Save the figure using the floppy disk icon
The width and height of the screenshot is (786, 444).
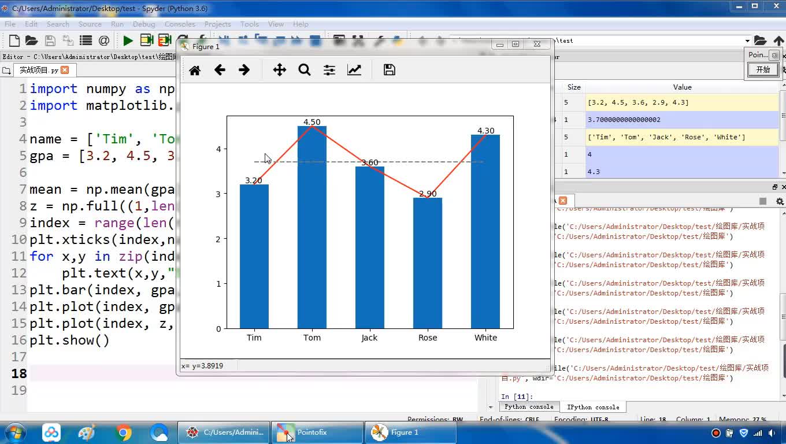tap(390, 70)
